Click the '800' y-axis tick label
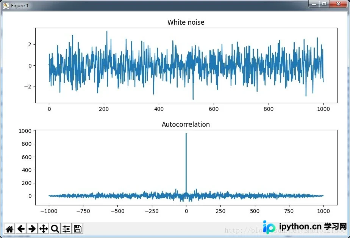The width and height of the screenshot is (350, 238). click(27, 144)
